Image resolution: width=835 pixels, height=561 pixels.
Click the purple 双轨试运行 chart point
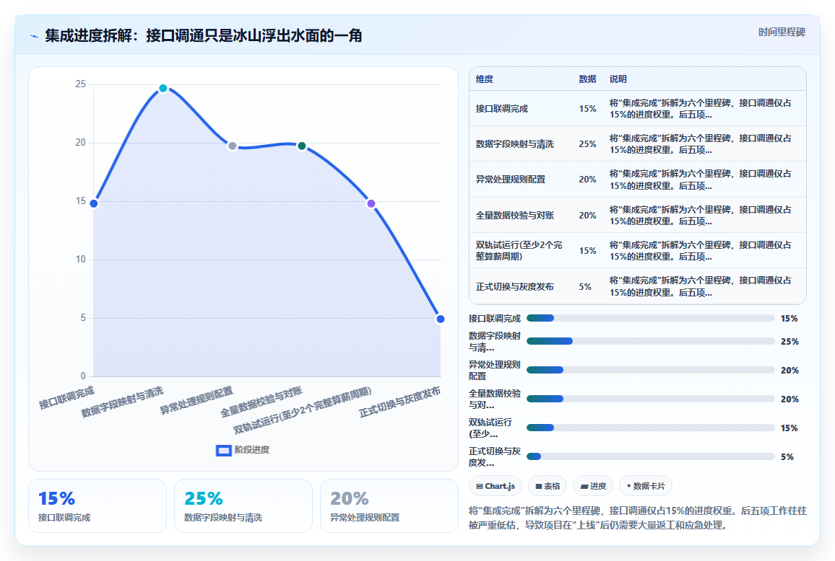coord(371,203)
